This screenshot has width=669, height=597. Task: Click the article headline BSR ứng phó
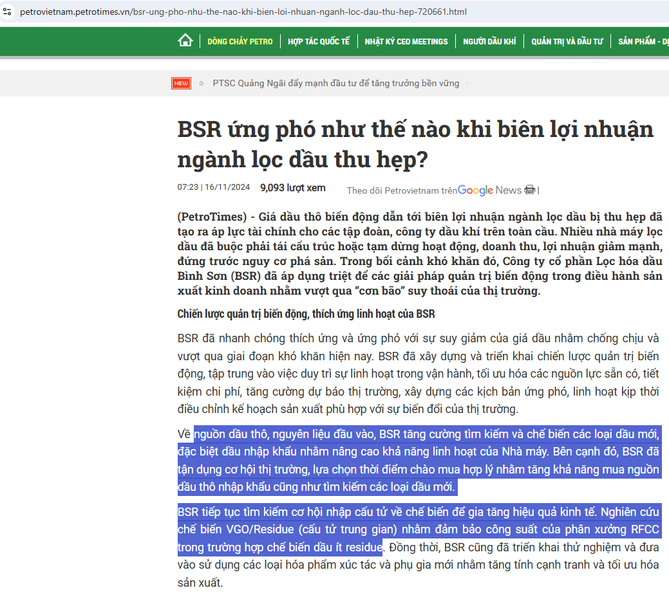coord(415,144)
